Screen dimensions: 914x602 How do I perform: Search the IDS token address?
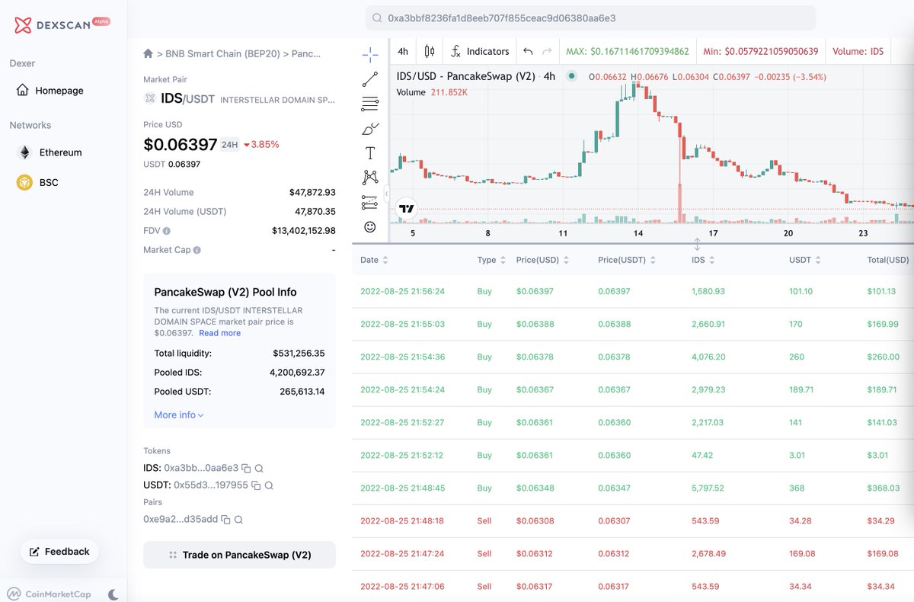pos(260,469)
